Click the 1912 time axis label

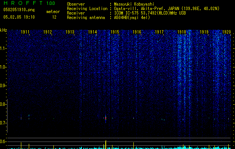[47, 32]
